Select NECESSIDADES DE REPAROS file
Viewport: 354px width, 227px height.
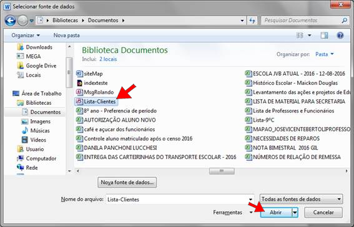click(282, 138)
